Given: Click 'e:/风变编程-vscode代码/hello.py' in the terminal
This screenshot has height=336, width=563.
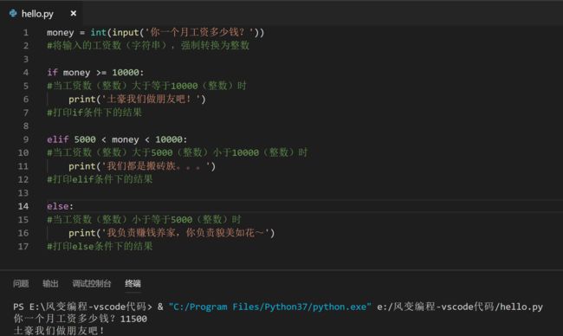Looking at the screenshot, I should (460, 307).
